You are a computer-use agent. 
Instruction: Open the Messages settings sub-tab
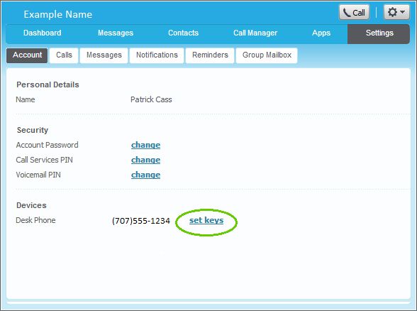(x=104, y=55)
